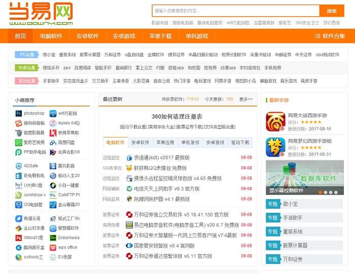Select the first orange carousel dot
355x274 pixels.
321,192
